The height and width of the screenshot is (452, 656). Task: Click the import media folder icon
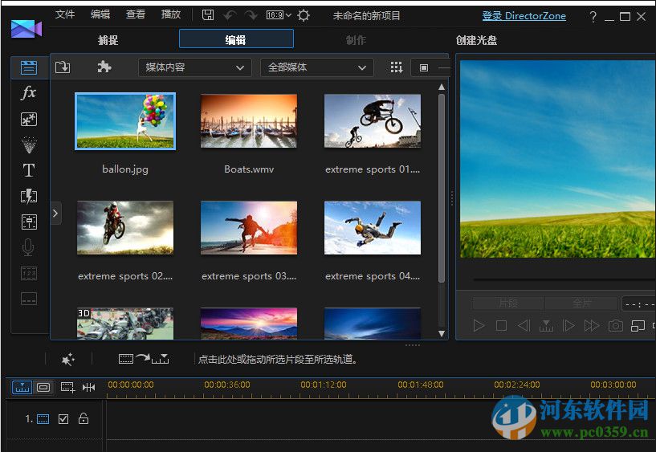[x=63, y=67]
